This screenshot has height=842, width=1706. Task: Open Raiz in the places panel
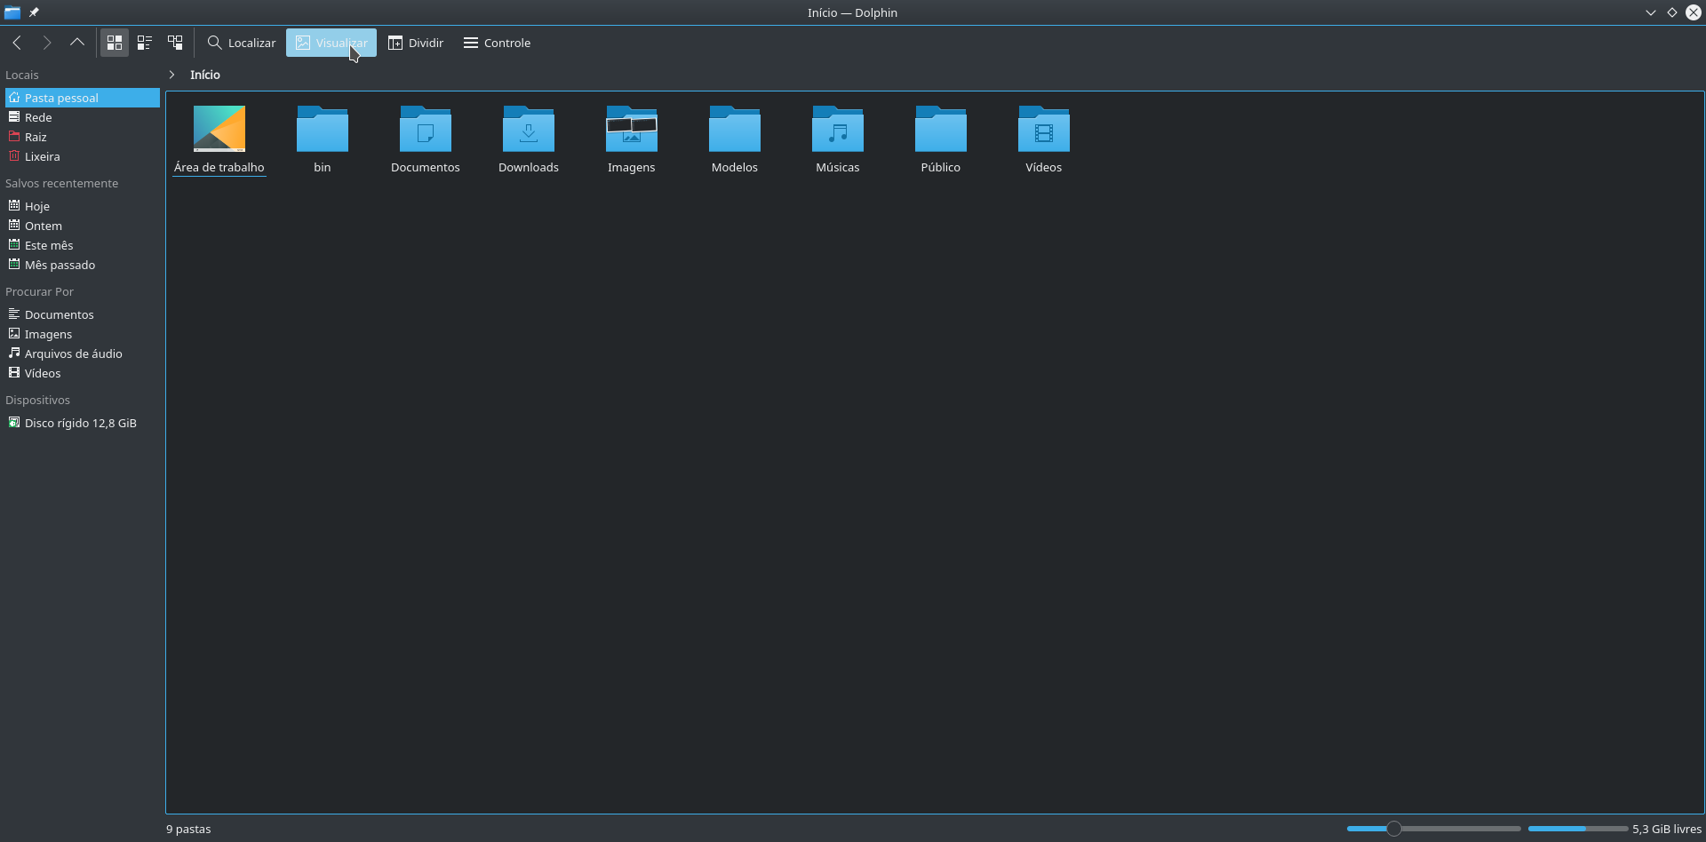83,137
